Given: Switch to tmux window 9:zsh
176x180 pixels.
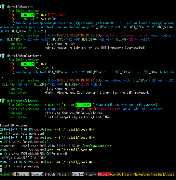Looking at the screenshot, I should (91, 175).
